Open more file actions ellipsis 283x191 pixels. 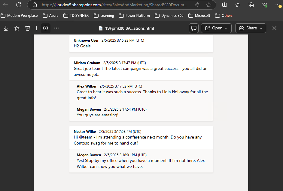click(x=56, y=28)
